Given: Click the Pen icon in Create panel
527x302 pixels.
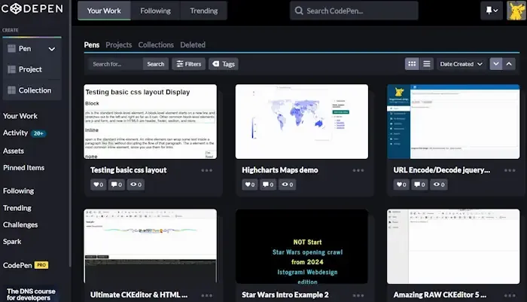Looking at the screenshot, I should coord(11,49).
